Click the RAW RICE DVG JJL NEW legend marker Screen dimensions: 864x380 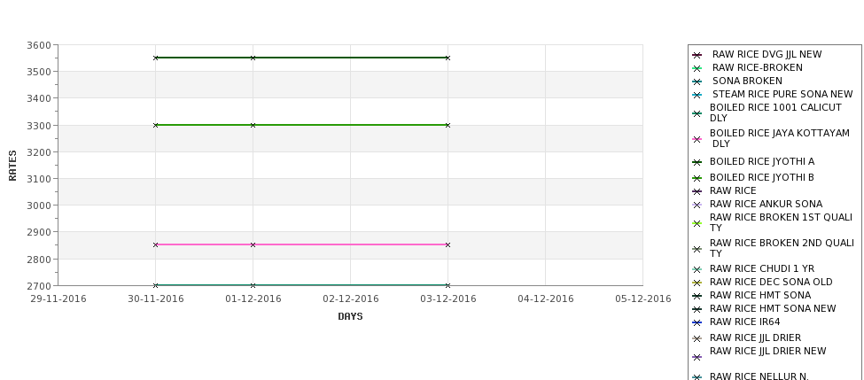(x=697, y=55)
